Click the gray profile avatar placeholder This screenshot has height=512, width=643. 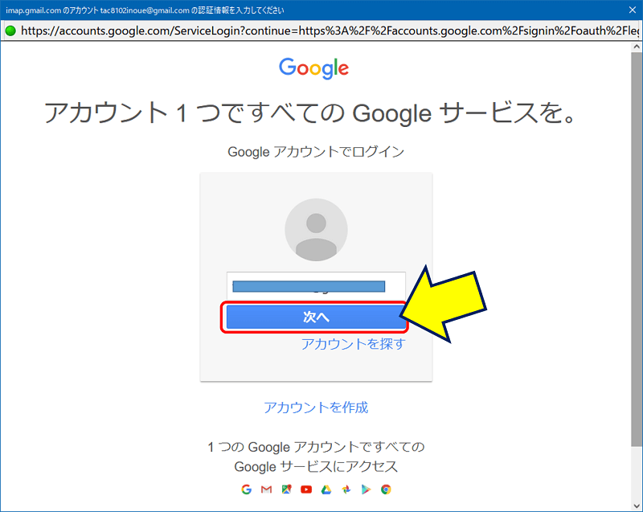click(x=316, y=230)
